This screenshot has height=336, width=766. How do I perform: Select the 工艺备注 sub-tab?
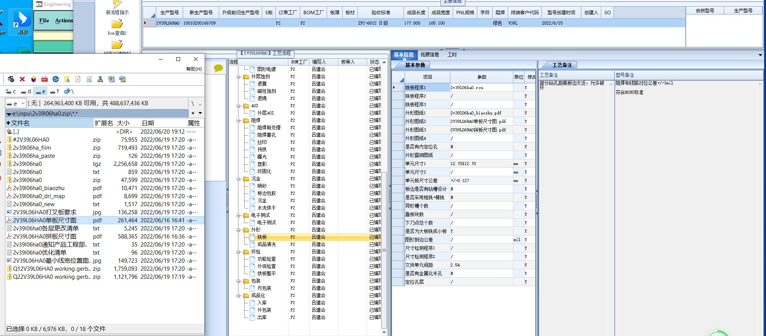[x=562, y=65]
